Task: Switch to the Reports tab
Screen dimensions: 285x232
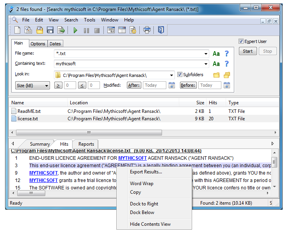Action: pyautogui.click(x=86, y=144)
